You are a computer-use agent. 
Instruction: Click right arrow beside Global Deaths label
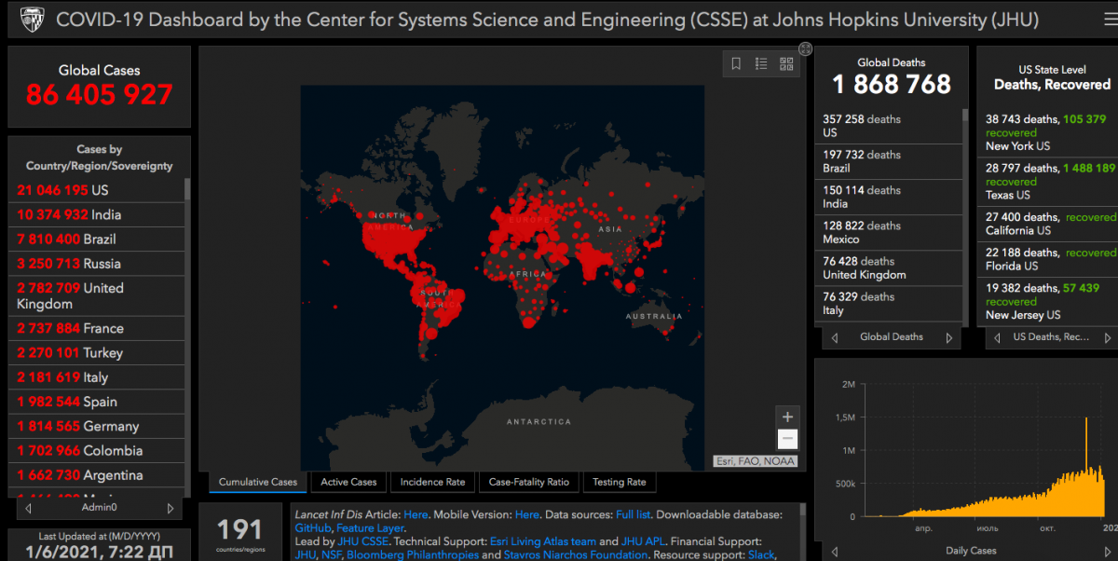(949, 337)
